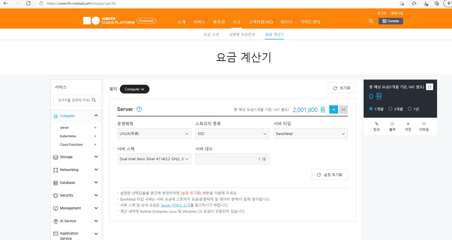The image size is (452, 240).
Task: Open the 요금 menu
Action: tap(237, 22)
